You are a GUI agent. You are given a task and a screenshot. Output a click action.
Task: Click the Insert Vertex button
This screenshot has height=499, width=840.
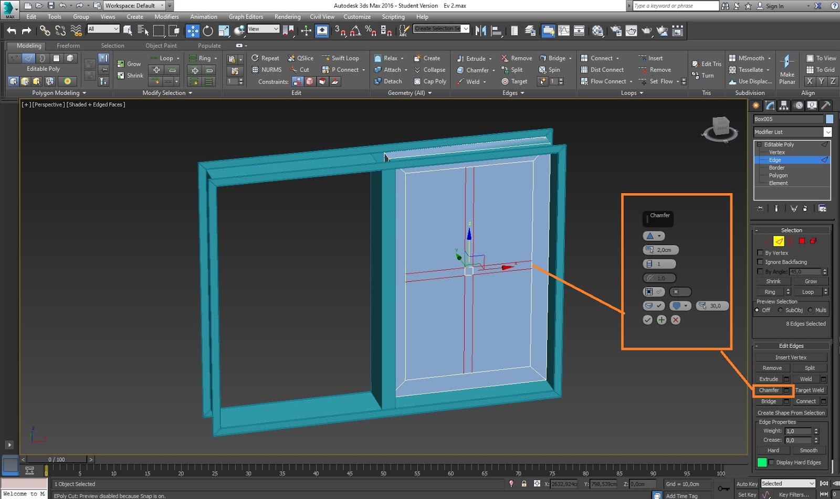[x=791, y=357]
